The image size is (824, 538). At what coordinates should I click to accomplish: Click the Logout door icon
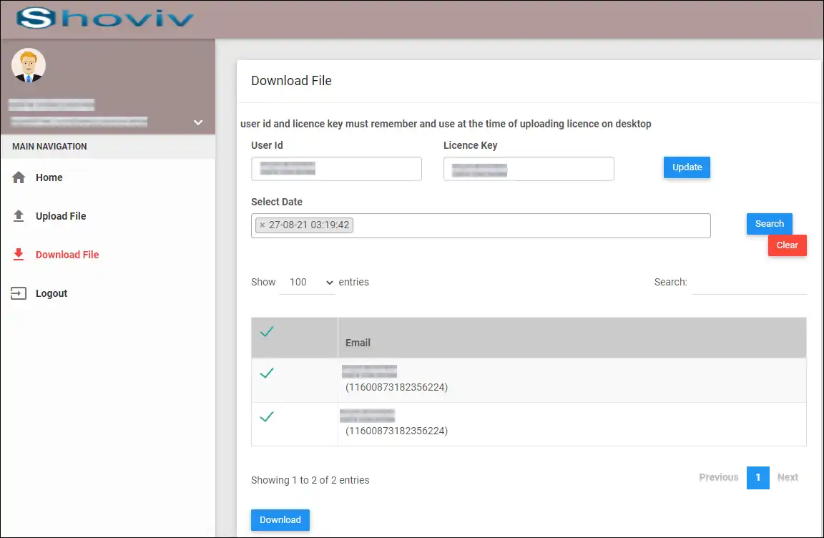pos(19,293)
